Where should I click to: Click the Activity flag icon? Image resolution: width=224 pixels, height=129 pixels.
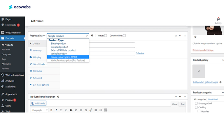pos(218,19)
